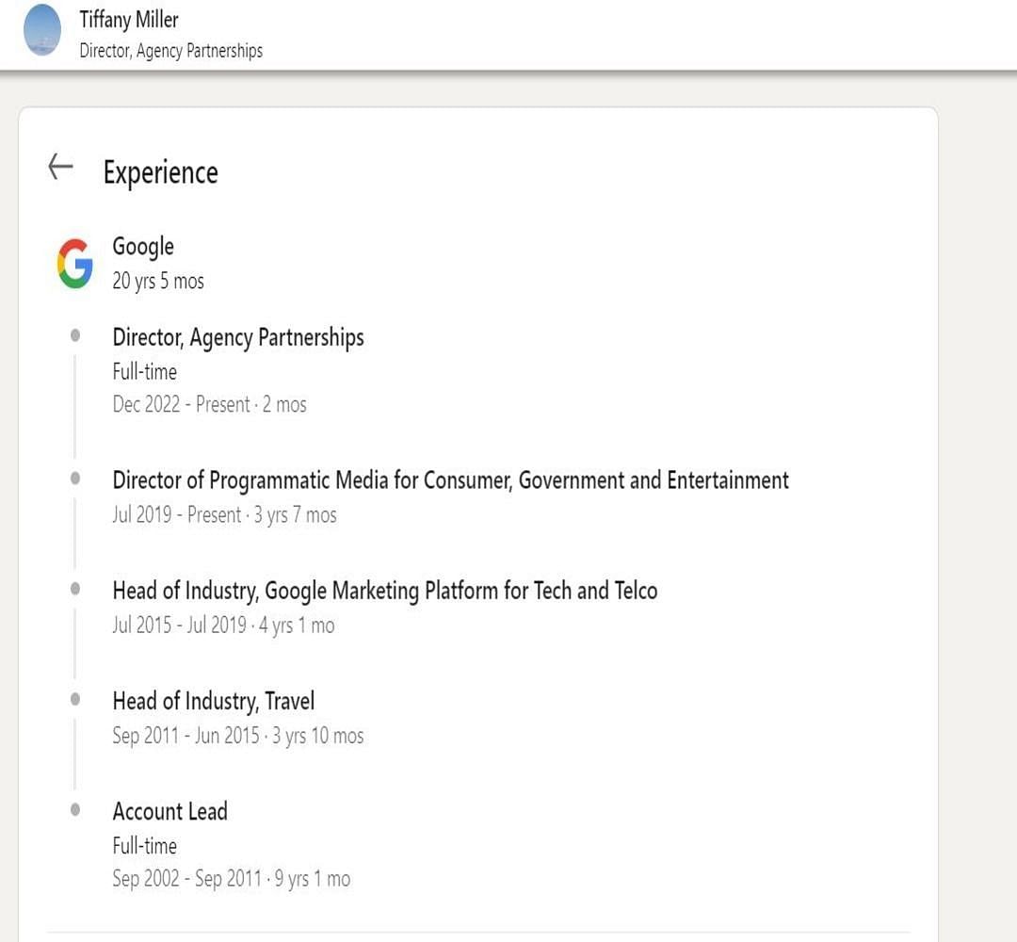Select the Experience heading

pyautogui.click(x=161, y=172)
